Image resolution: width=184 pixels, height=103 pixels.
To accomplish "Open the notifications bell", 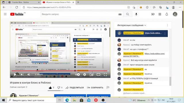I will click(x=167, y=14).
